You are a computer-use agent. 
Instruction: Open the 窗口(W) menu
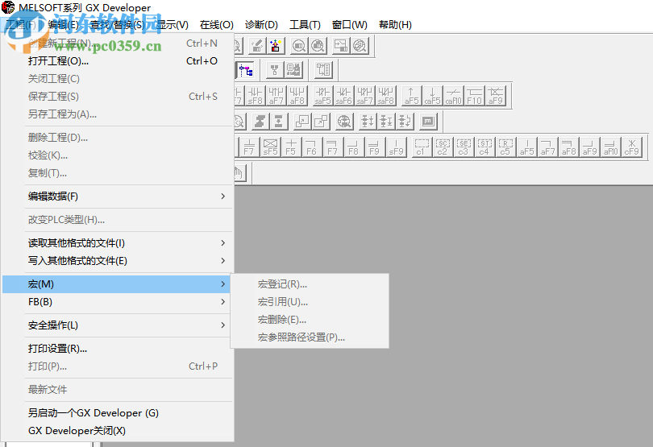350,24
